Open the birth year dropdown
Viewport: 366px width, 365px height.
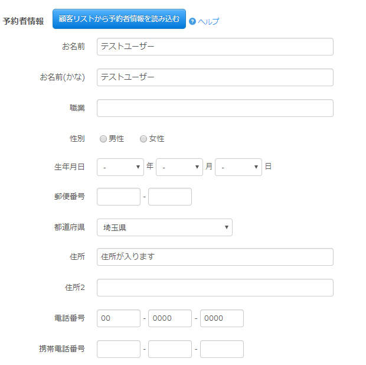click(120, 167)
